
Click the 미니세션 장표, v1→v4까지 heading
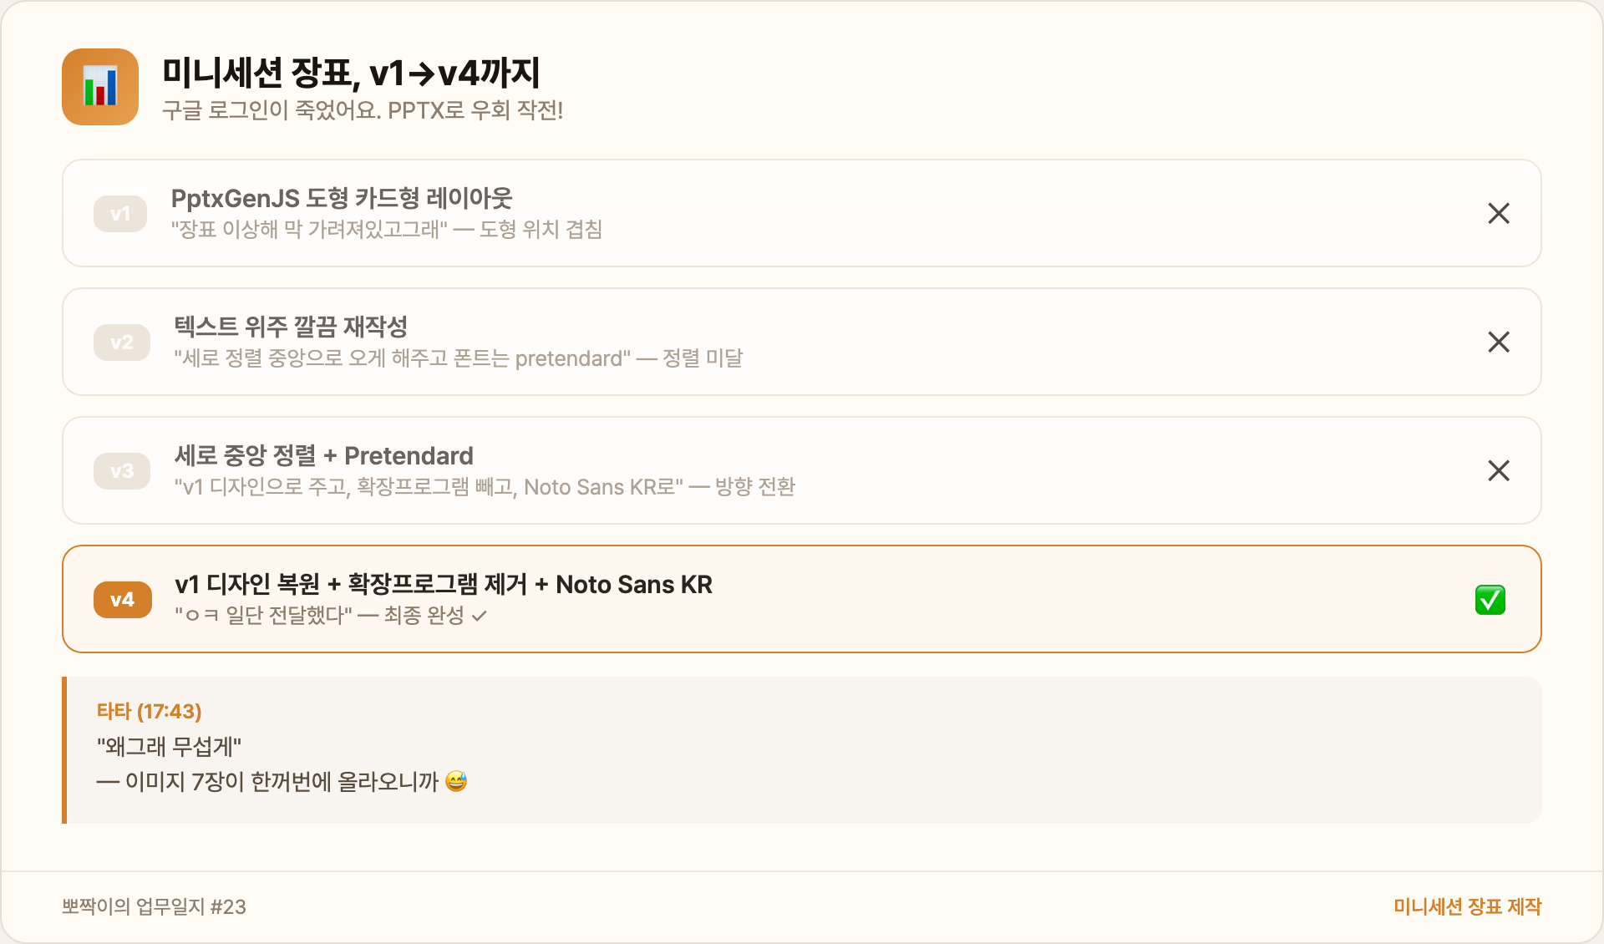click(x=351, y=74)
